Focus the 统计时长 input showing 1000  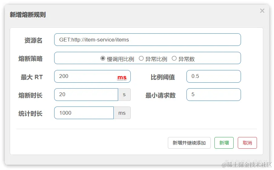pyautogui.click(x=84, y=113)
